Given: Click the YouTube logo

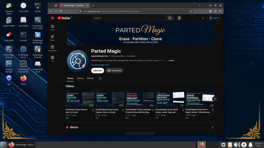Looking at the screenshot, I should point(64,18).
